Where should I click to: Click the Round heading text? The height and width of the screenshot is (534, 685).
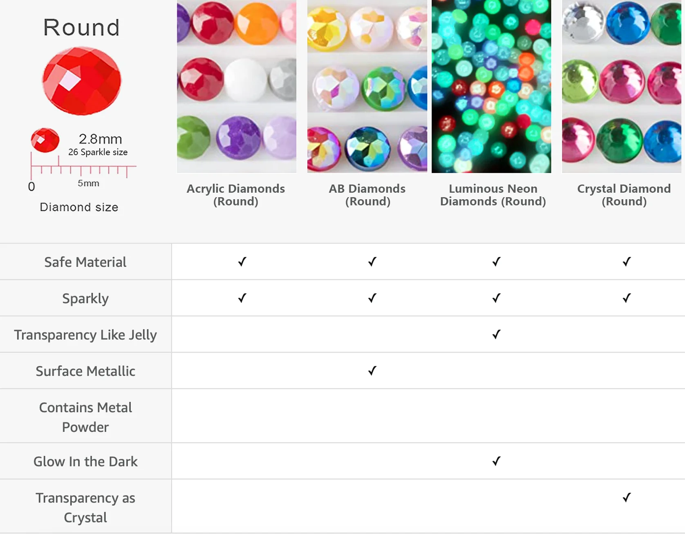(82, 28)
